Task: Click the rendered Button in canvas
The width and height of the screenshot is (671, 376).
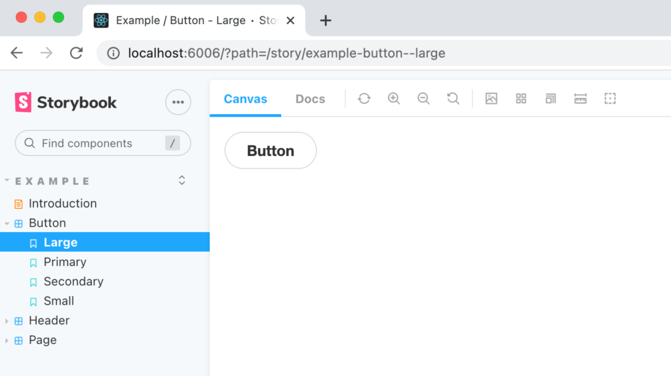Action: [271, 151]
